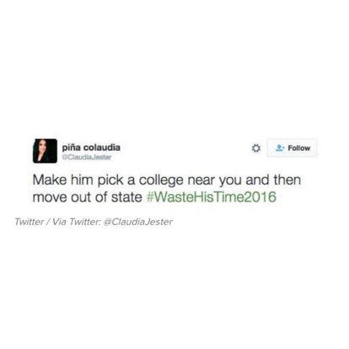Follow the piña colaudia account
The image size is (349, 349).
point(292,148)
